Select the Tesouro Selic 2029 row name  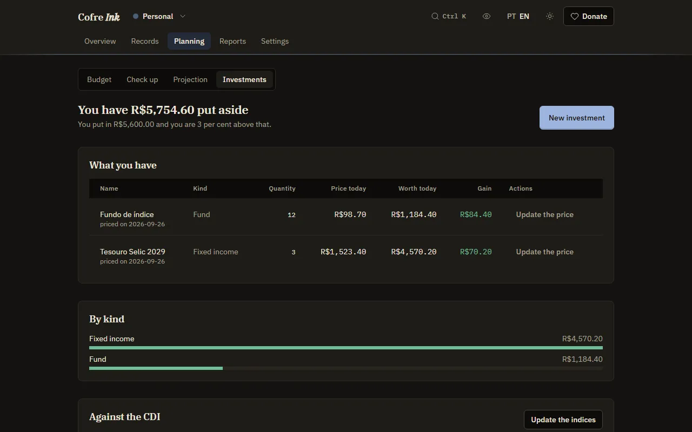click(x=132, y=252)
